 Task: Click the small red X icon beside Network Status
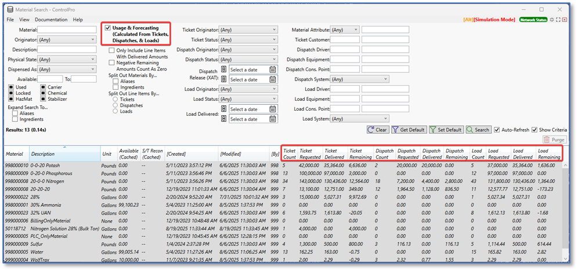tap(565, 20)
